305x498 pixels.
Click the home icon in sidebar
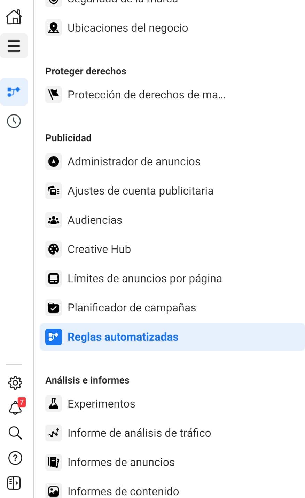click(x=14, y=17)
